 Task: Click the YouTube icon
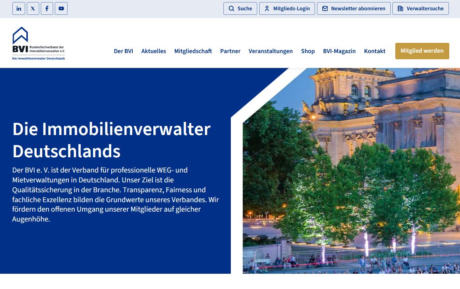coord(61,8)
